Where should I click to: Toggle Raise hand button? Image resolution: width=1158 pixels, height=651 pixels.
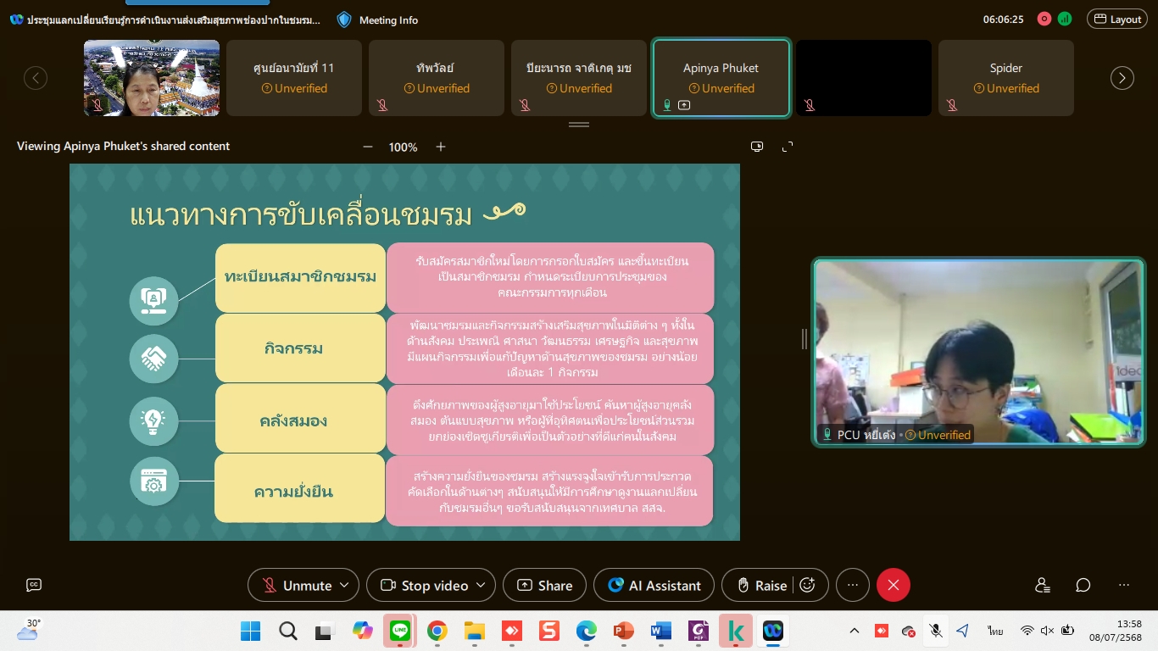(x=761, y=585)
